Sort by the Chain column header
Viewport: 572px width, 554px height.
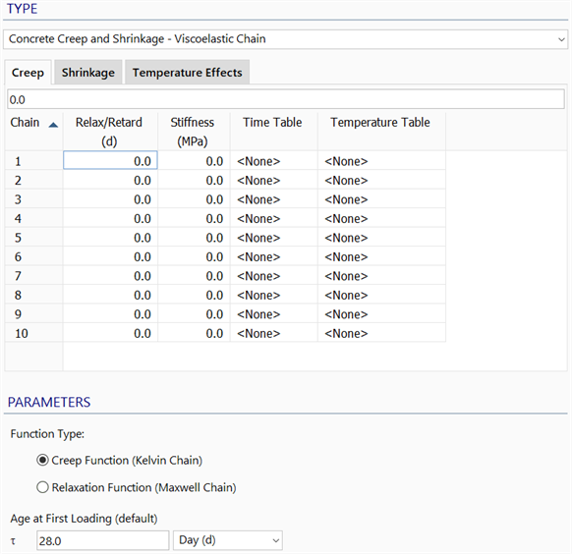tap(33, 132)
